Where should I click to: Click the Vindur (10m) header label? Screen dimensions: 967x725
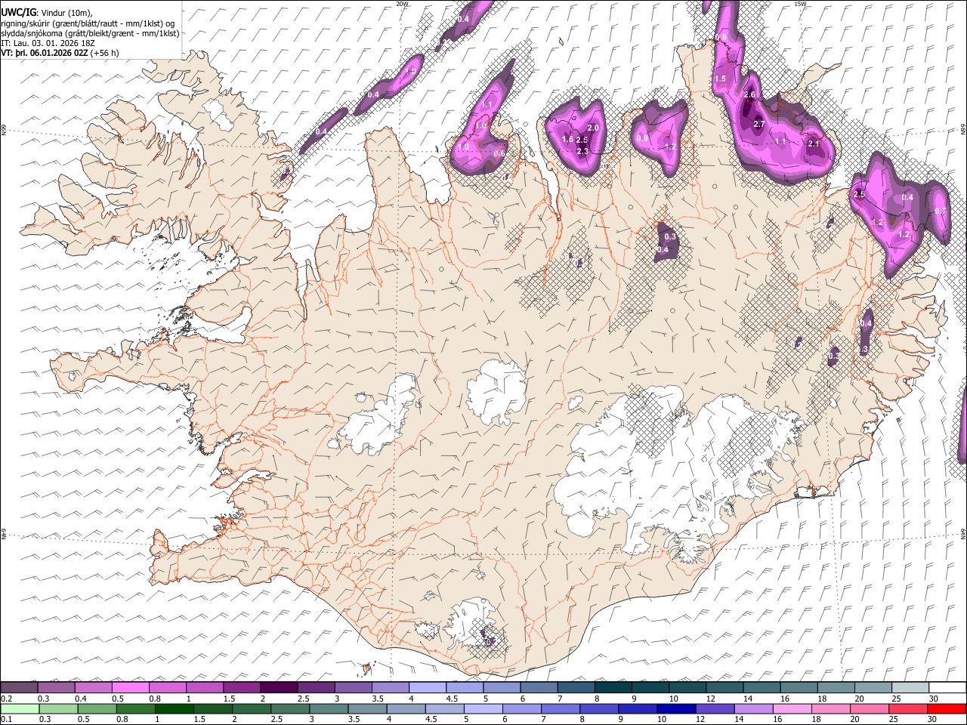click(x=65, y=13)
